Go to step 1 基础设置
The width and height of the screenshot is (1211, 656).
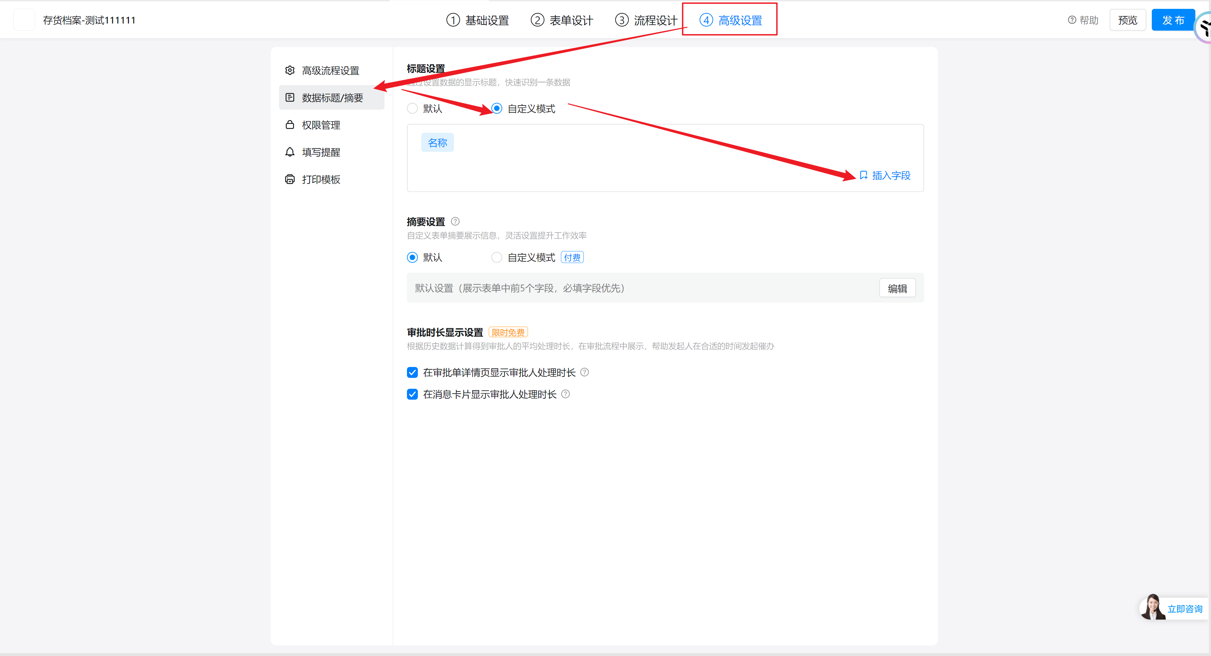pyautogui.click(x=478, y=20)
